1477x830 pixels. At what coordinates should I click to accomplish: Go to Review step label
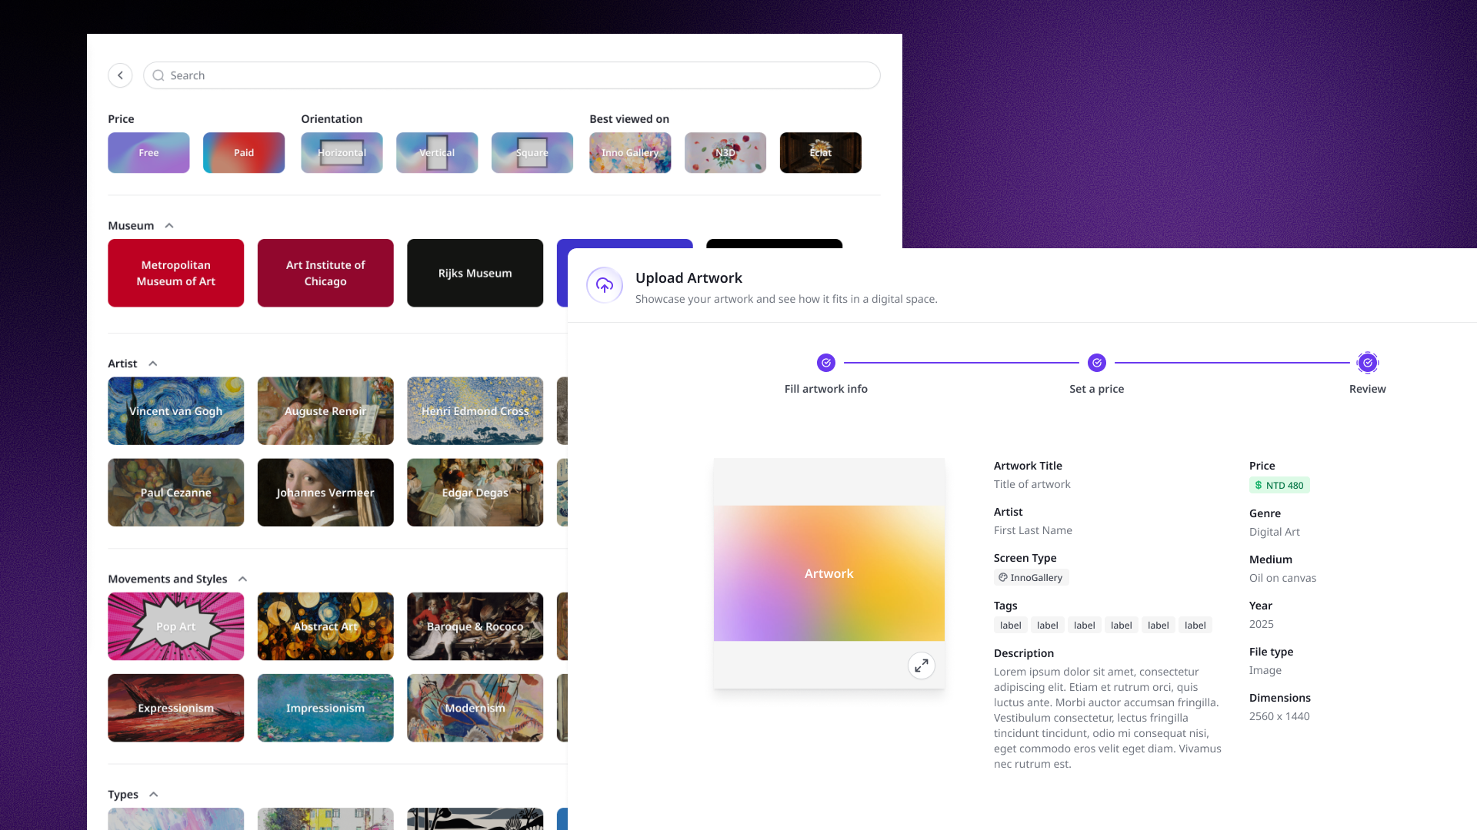point(1368,389)
